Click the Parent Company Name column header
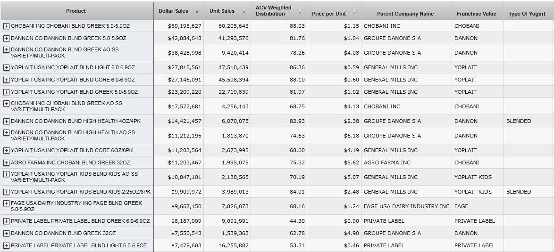The height and width of the screenshot is (252, 554). point(405,14)
